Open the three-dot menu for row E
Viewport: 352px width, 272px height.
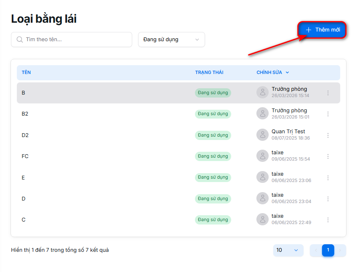coord(328,178)
